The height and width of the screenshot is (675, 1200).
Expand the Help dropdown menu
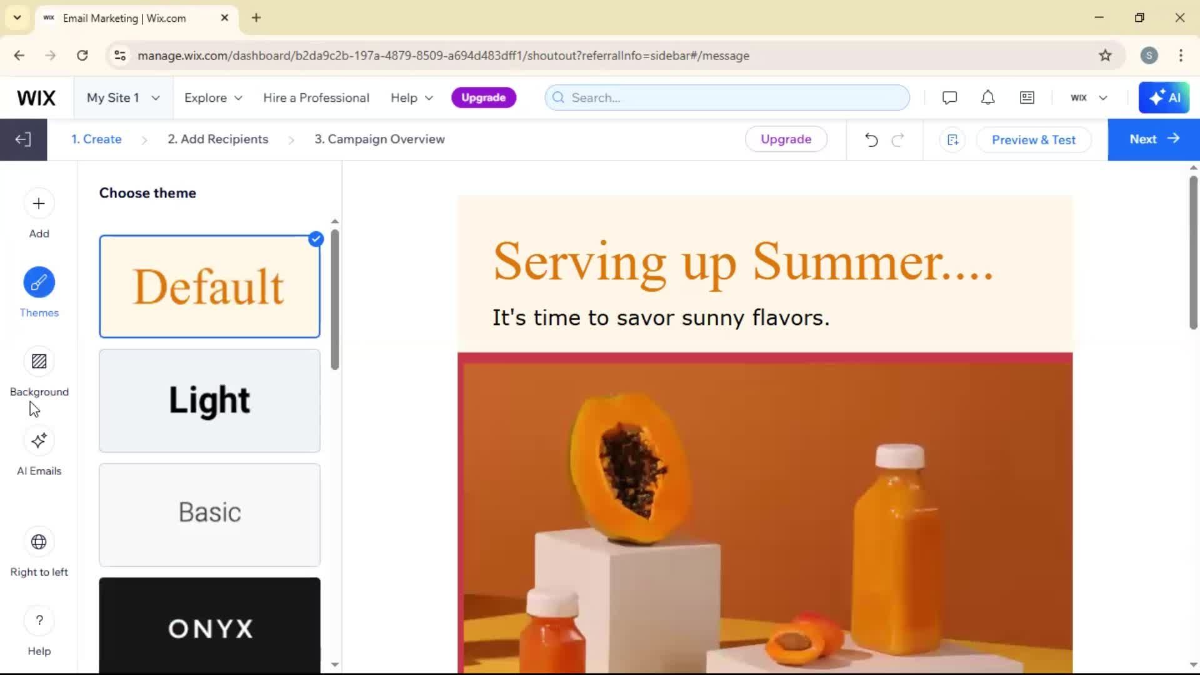coord(412,98)
